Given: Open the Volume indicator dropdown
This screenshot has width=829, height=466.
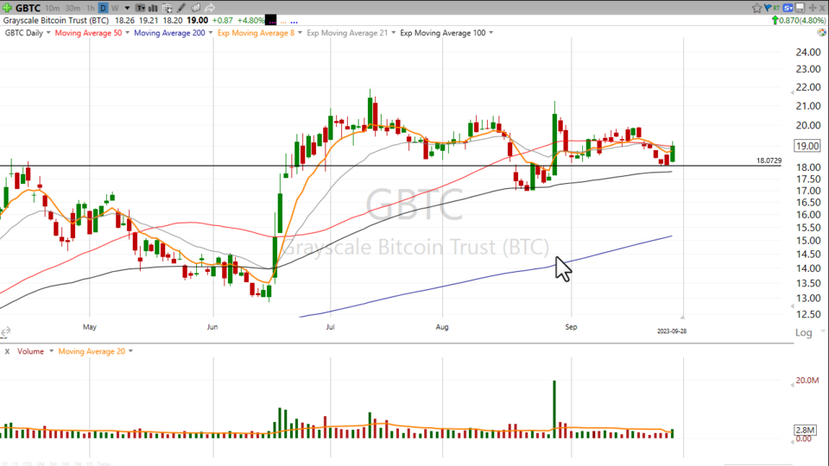Looking at the screenshot, I should pyautogui.click(x=51, y=351).
